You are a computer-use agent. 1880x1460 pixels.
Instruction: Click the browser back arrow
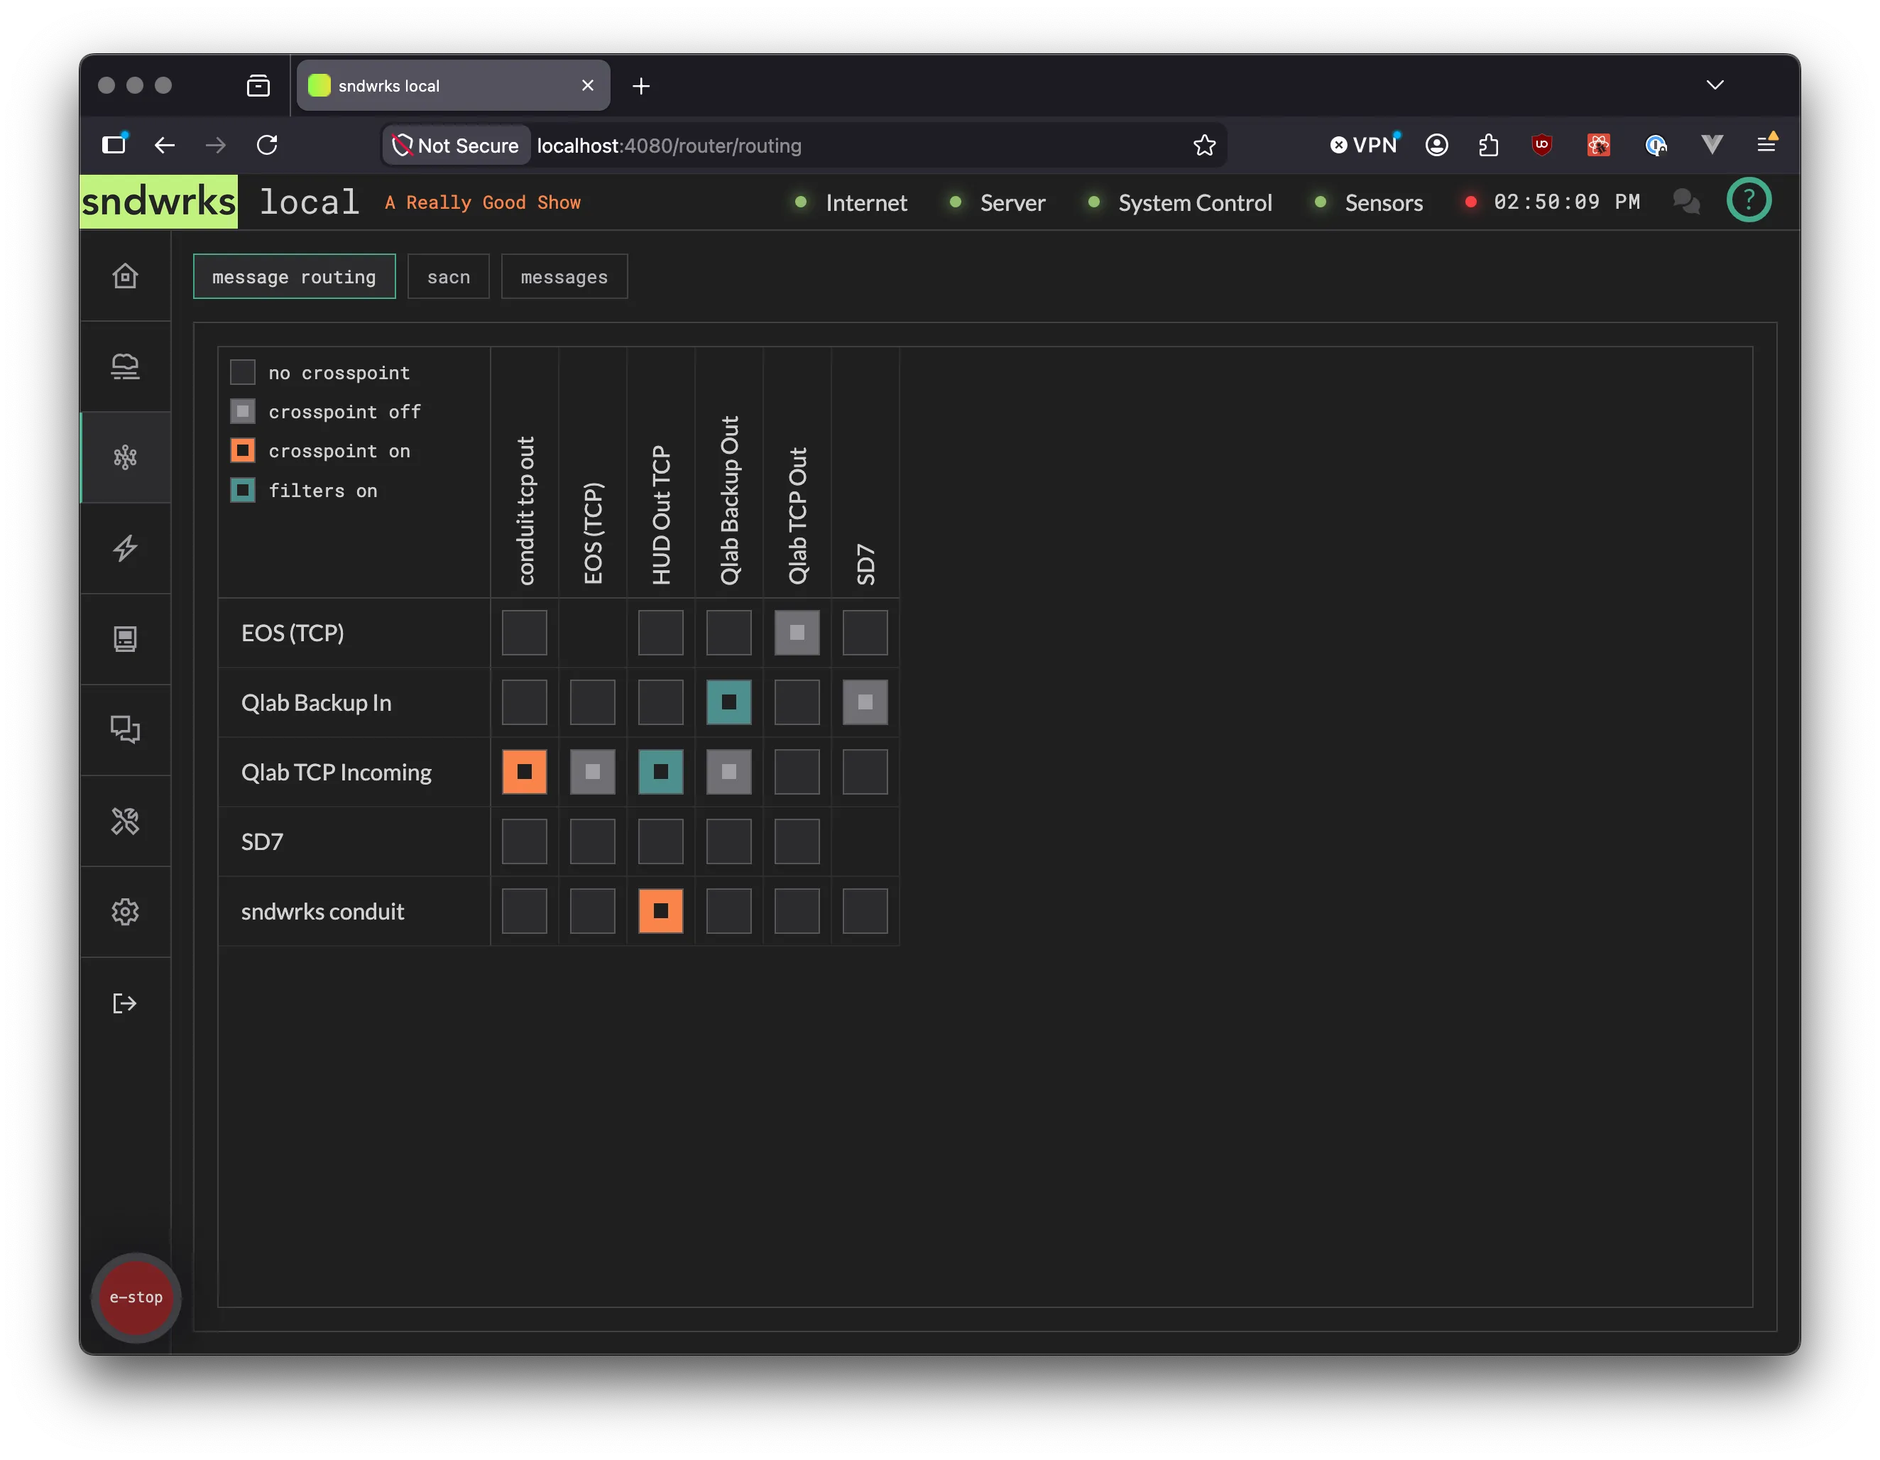165,145
